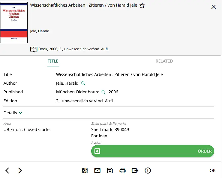The height and width of the screenshot is (178, 222).
Task: Search for author Jele, Harald via magnifier
Action: coord(84,83)
